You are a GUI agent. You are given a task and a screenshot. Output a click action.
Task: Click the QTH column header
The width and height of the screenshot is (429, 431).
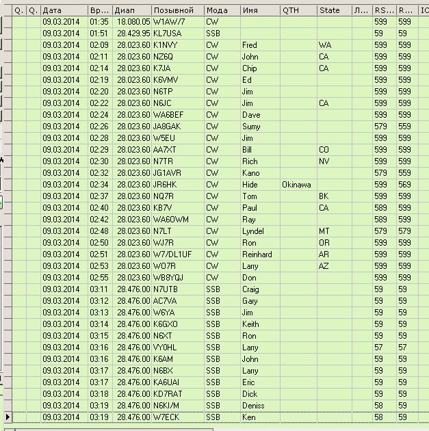pyautogui.click(x=298, y=10)
